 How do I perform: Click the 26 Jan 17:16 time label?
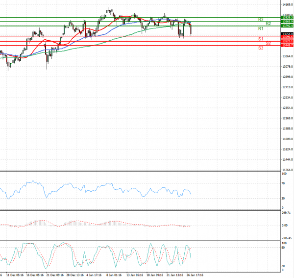click(x=195, y=275)
